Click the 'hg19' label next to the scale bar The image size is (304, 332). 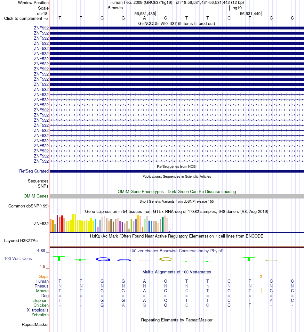[237, 8]
